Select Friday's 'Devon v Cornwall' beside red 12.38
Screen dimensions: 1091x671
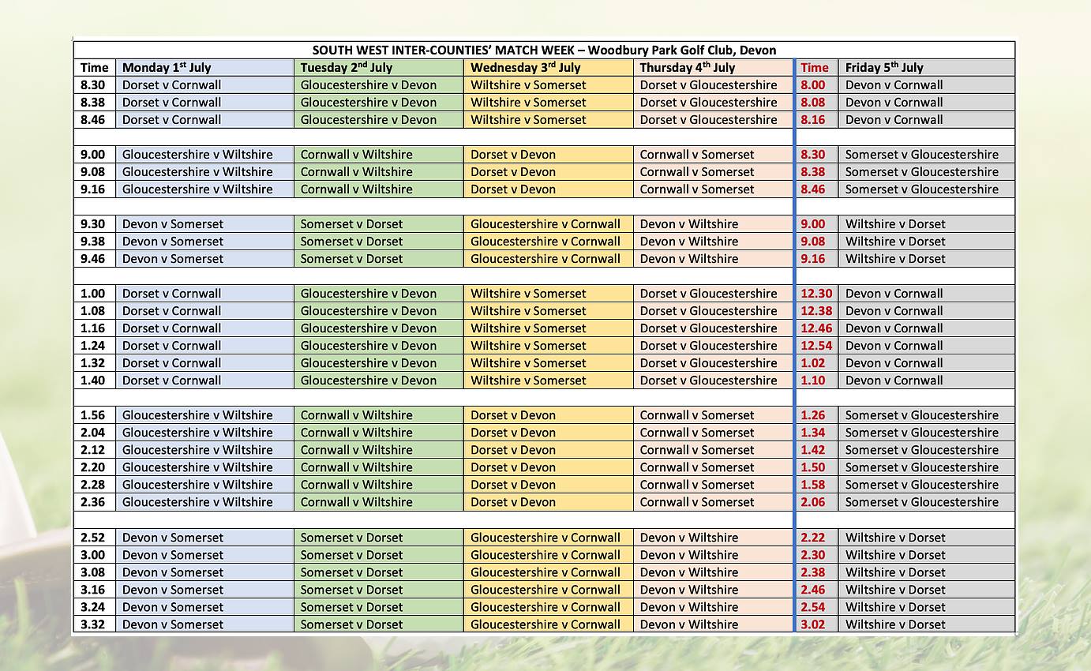pos(927,310)
